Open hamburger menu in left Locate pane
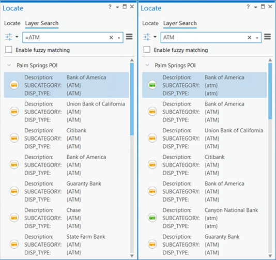 (129, 37)
